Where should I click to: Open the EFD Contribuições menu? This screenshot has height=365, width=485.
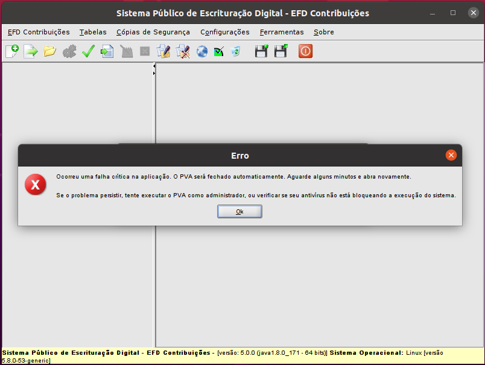point(39,32)
